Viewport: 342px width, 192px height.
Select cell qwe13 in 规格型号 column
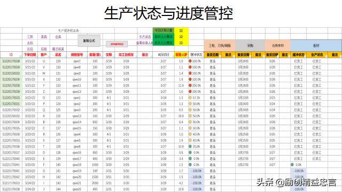coord(77,116)
